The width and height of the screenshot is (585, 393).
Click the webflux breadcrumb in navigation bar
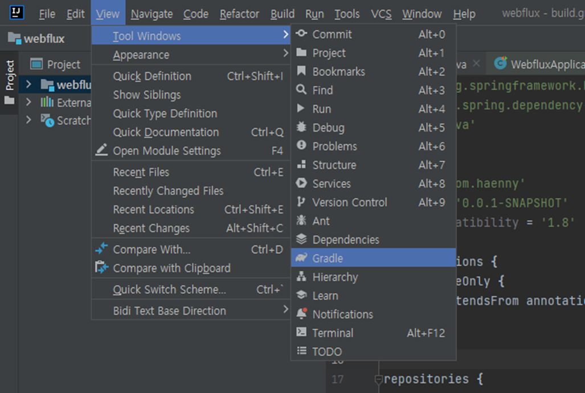36,38
